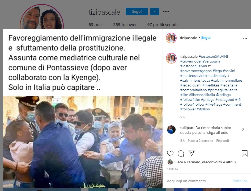Click the Rispondi reply link
This screenshot has width=251, height=191.
[x=223, y=141]
